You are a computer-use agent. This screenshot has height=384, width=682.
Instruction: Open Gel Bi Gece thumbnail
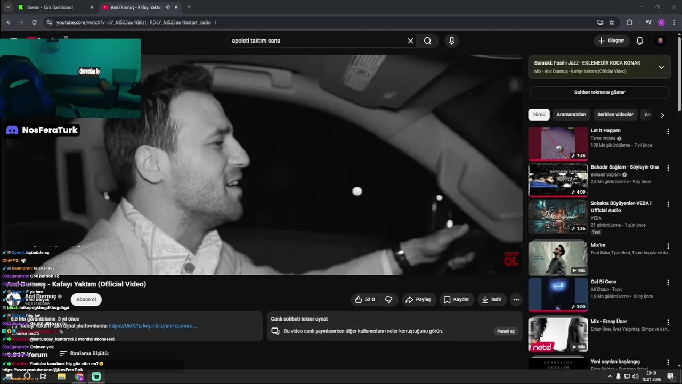558,295
